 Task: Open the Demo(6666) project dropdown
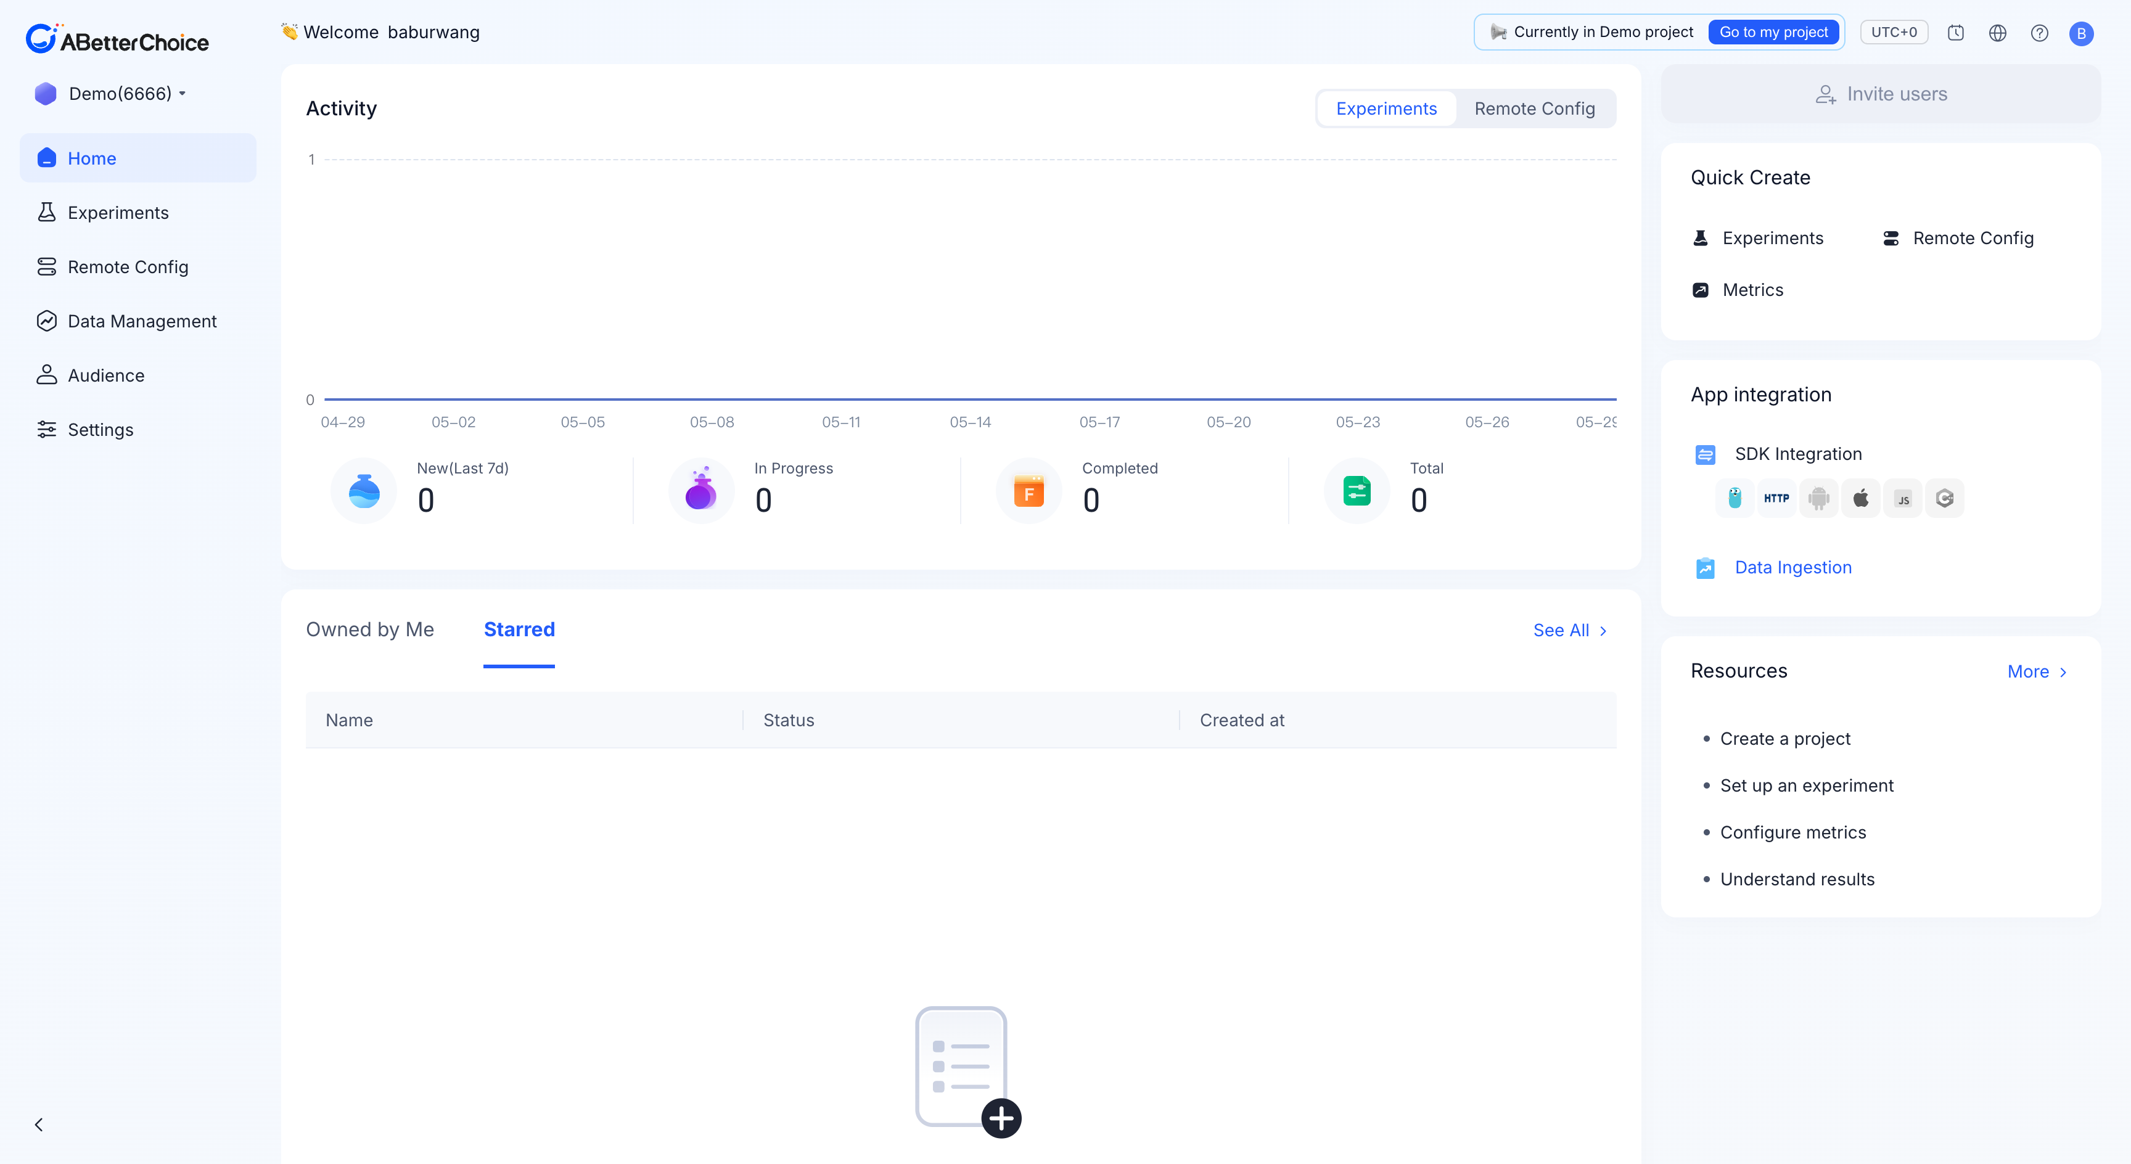[x=111, y=94]
